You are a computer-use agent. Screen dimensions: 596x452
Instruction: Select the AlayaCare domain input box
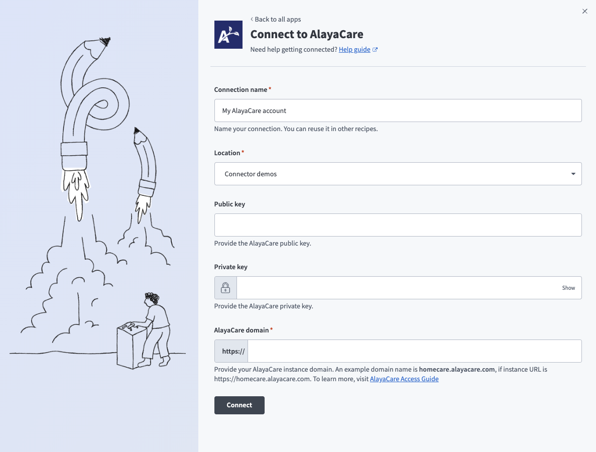414,351
